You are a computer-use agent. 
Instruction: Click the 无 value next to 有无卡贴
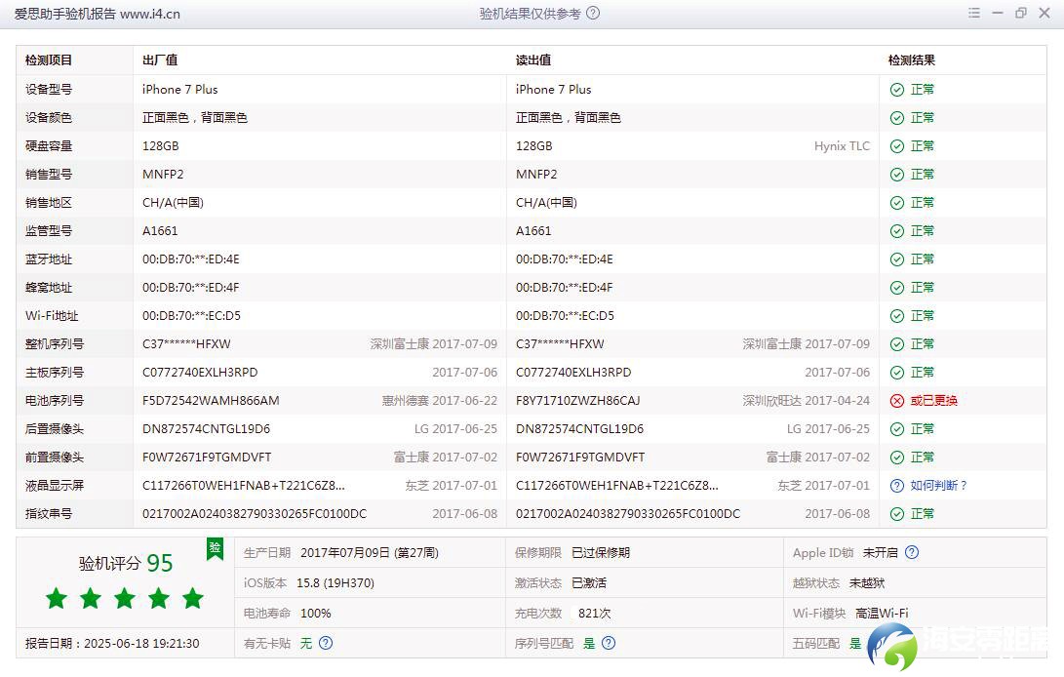pyautogui.click(x=305, y=643)
